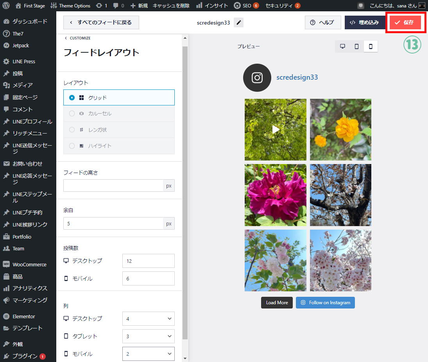428x362 pixels.
Task: Click the 保存 save button
Action: tap(405, 22)
